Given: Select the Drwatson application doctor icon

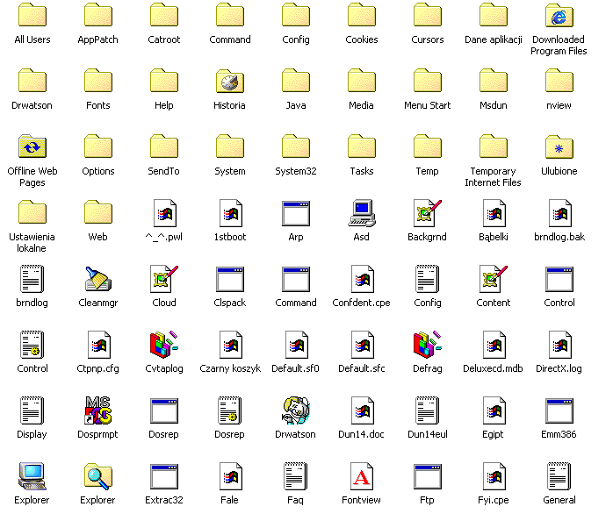Looking at the screenshot, I should coord(296,410).
